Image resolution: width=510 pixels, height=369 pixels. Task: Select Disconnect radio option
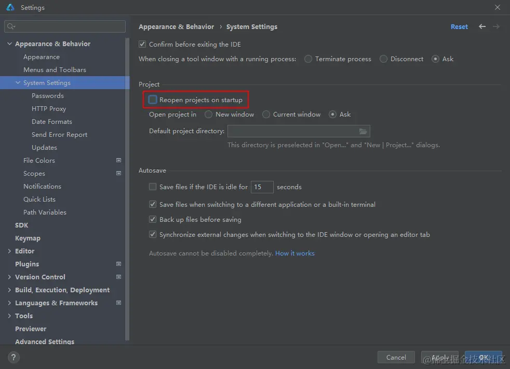[x=383, y=59]
